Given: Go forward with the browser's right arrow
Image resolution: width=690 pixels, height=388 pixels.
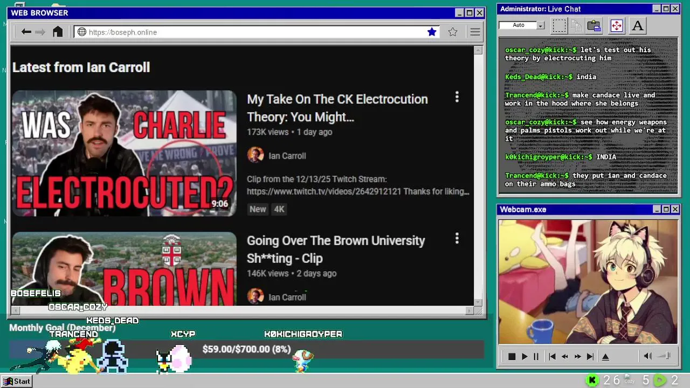Looking at the screenshot, I should pos(40,32).
